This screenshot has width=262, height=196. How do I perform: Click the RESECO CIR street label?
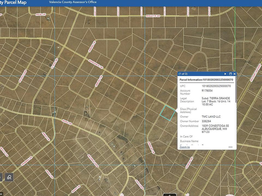(4, 152)
